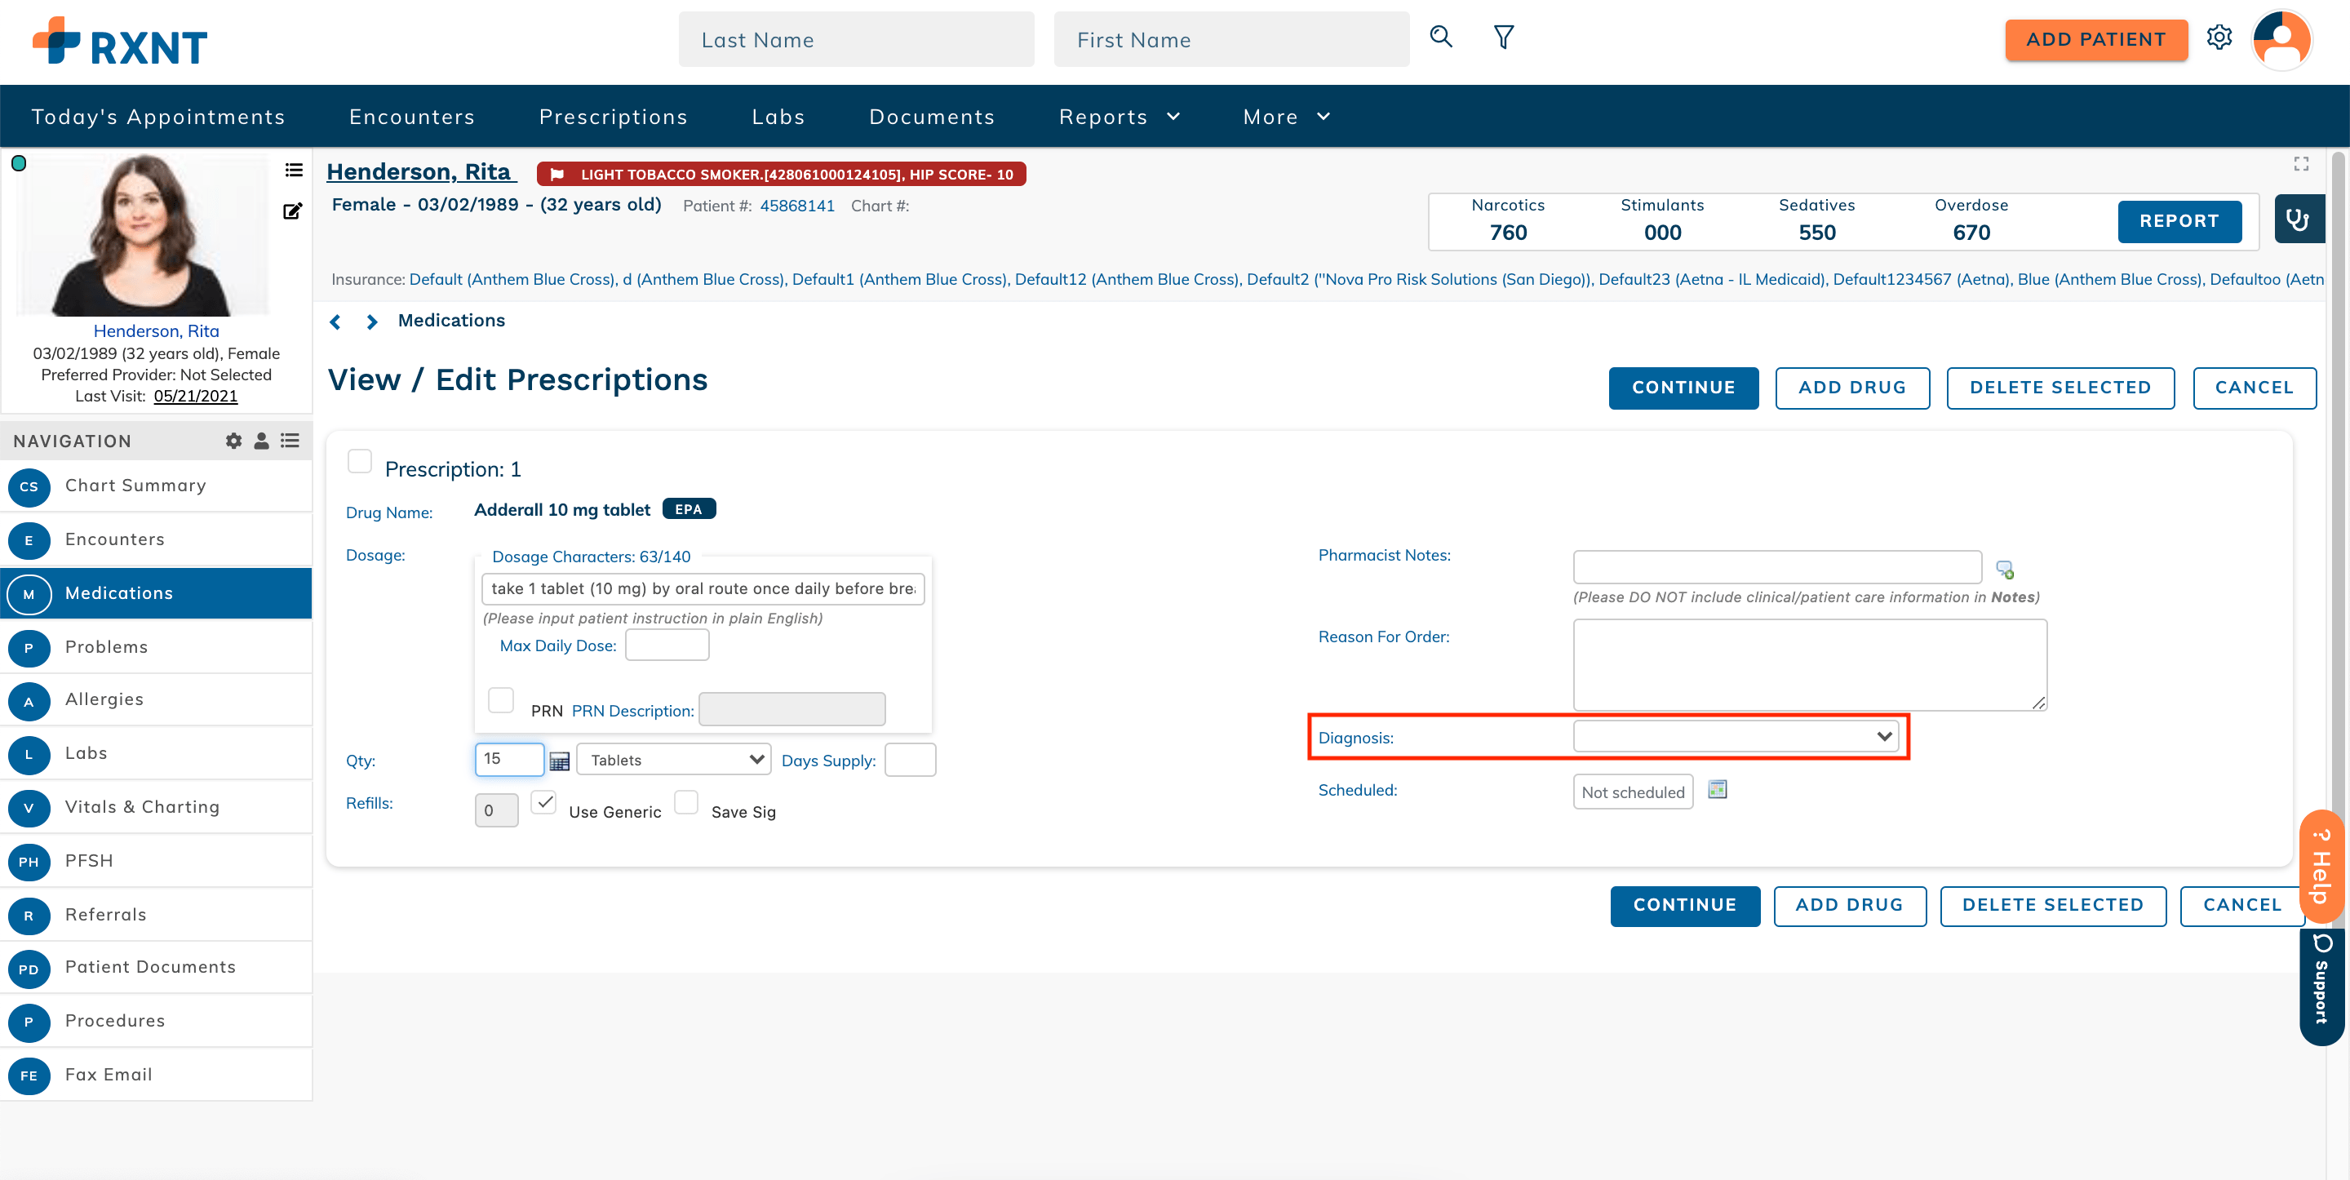Image resolution: width=2350 pixels, height=1180 pixels.
Task: Open the Prescriptions tab
Action: pos(613,117)
